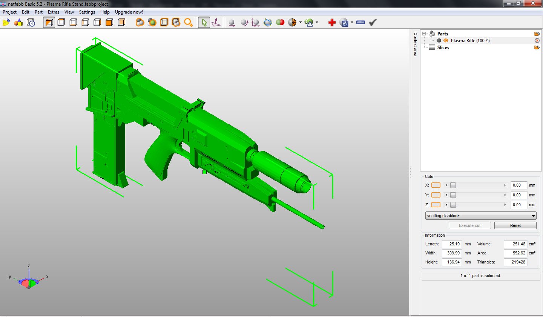Click the warning triangle analysis icon

click(309, 23)
